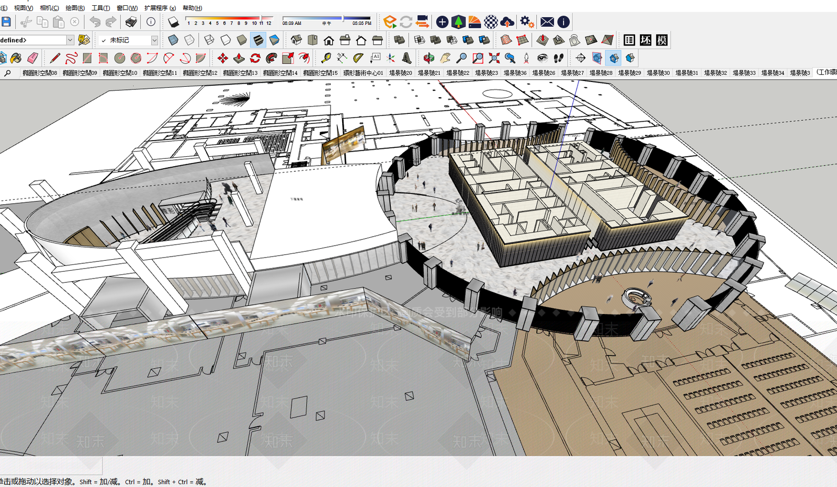Viewport: 837px width, 487px height.
Task: Enable Hidden Line face style
Action: tap(225, 40)
